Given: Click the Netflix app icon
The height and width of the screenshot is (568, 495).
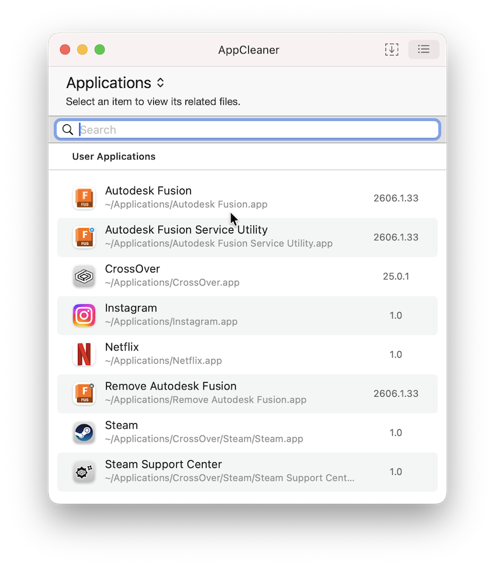Looking at the screenshot, I should point(84,354).
